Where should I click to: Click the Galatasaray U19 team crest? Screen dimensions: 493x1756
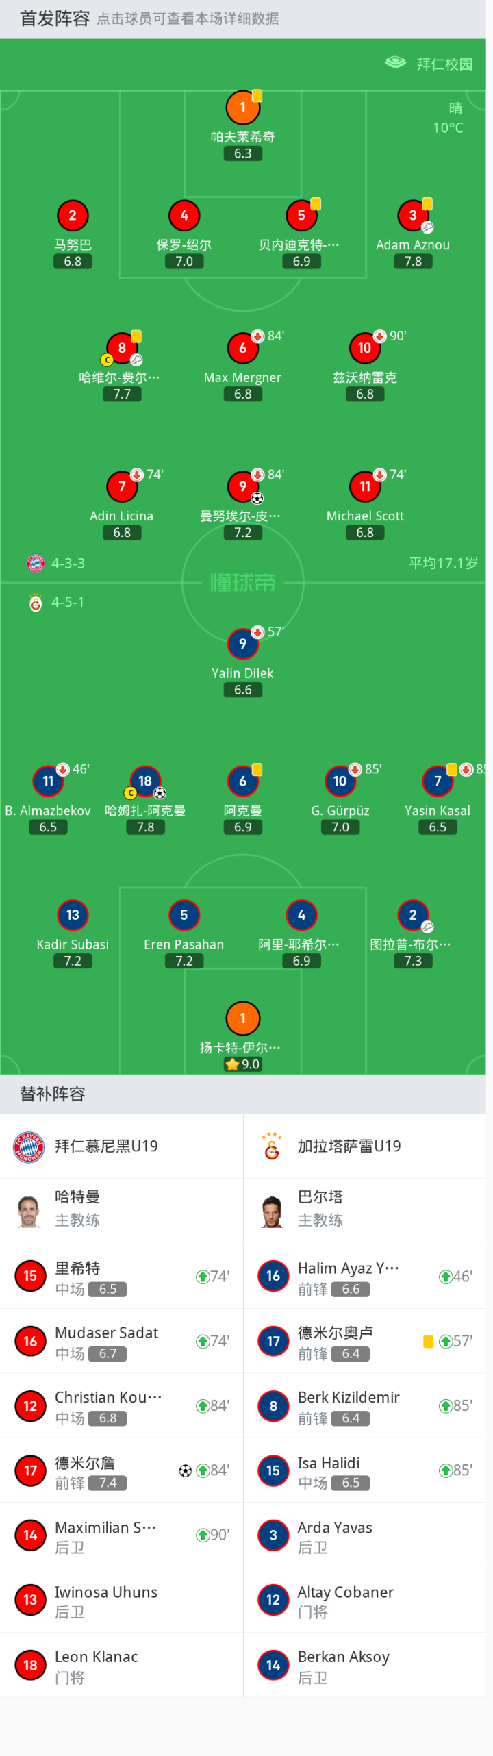272,1147
